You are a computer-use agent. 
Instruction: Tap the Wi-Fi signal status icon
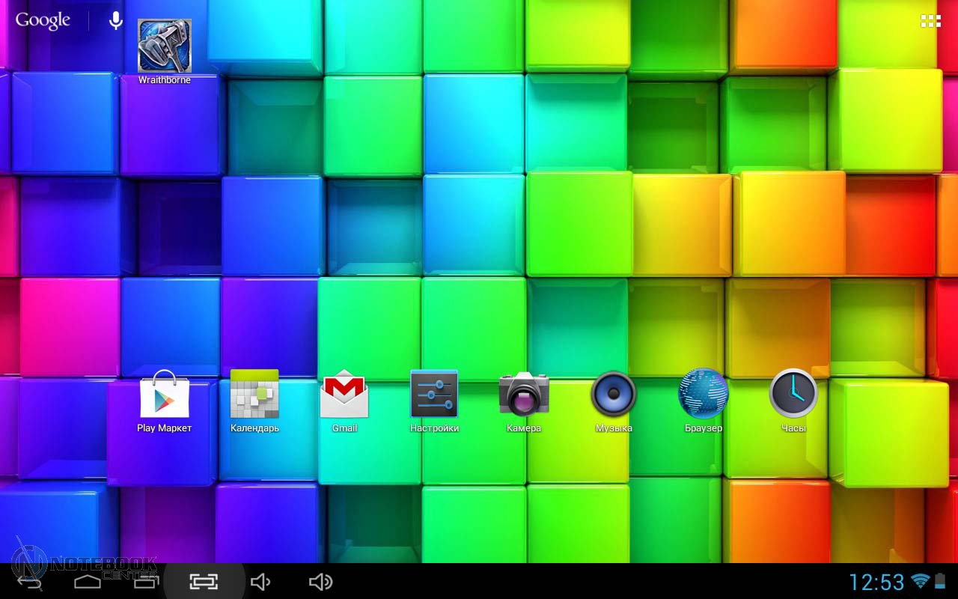(921, 582)
